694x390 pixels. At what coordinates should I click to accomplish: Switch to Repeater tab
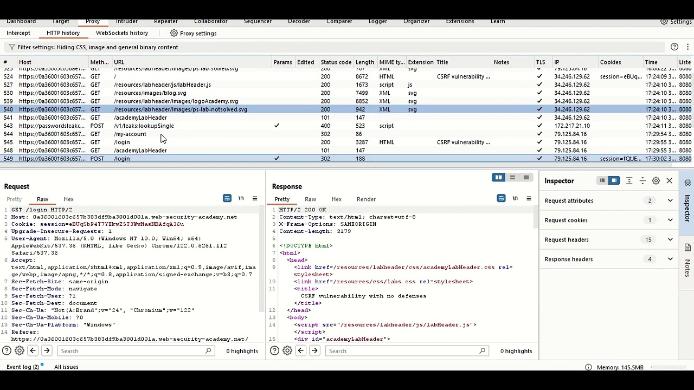click(x=166, y=21)
